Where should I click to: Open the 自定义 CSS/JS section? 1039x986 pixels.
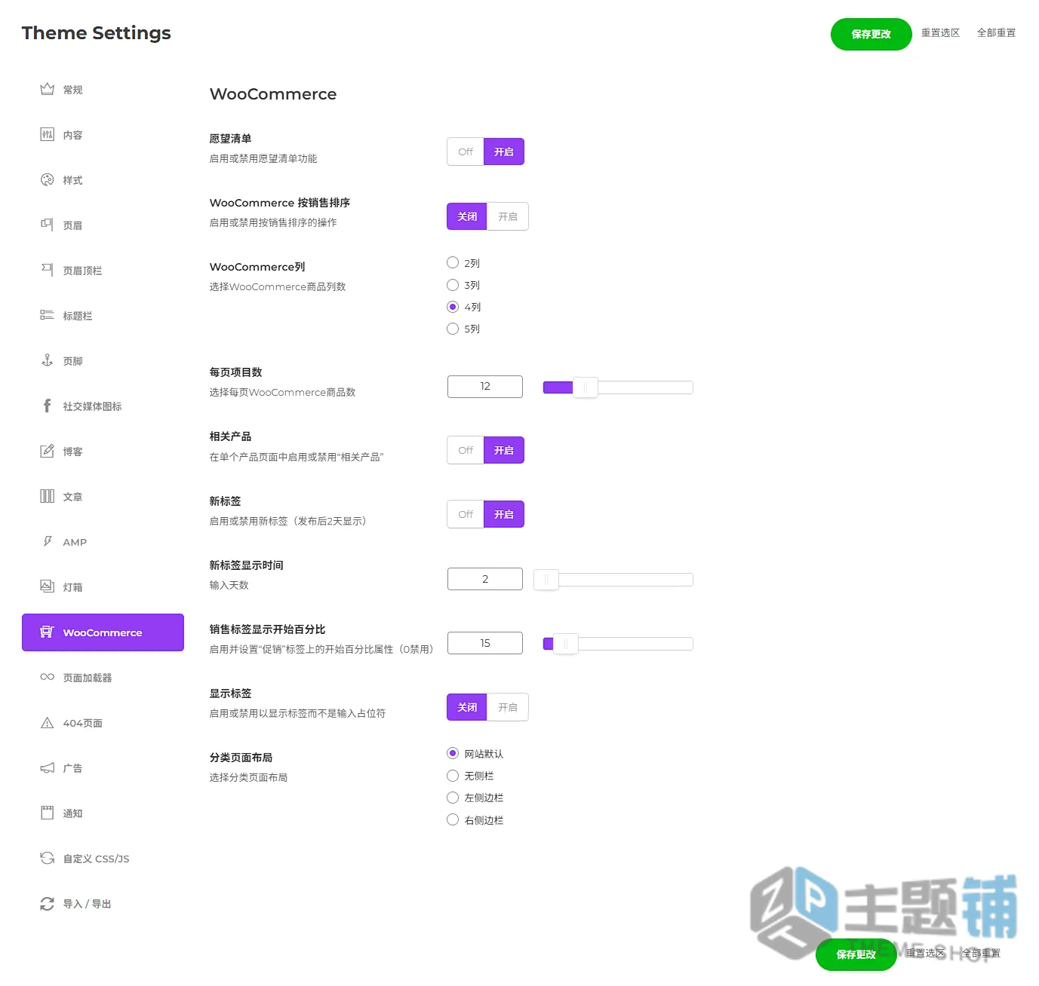coord(103,859)
